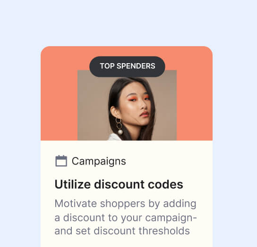The height and width of the screenshot is (247, 257).
Task: Click the line and set discount thresholds
Action: click(x=122, y=231)
